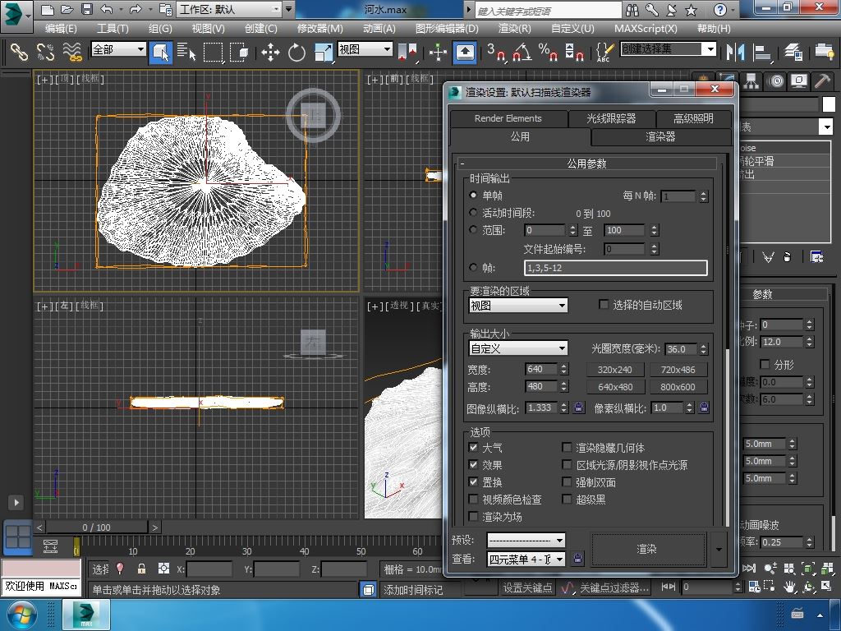This screenshot has height=631, width=841.
Task: Select the 帧 frames radio button
Action: [473, 267]
